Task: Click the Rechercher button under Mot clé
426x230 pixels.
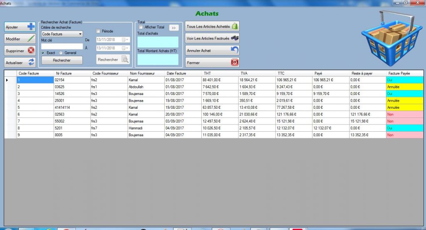Action: tap(62, 60)
